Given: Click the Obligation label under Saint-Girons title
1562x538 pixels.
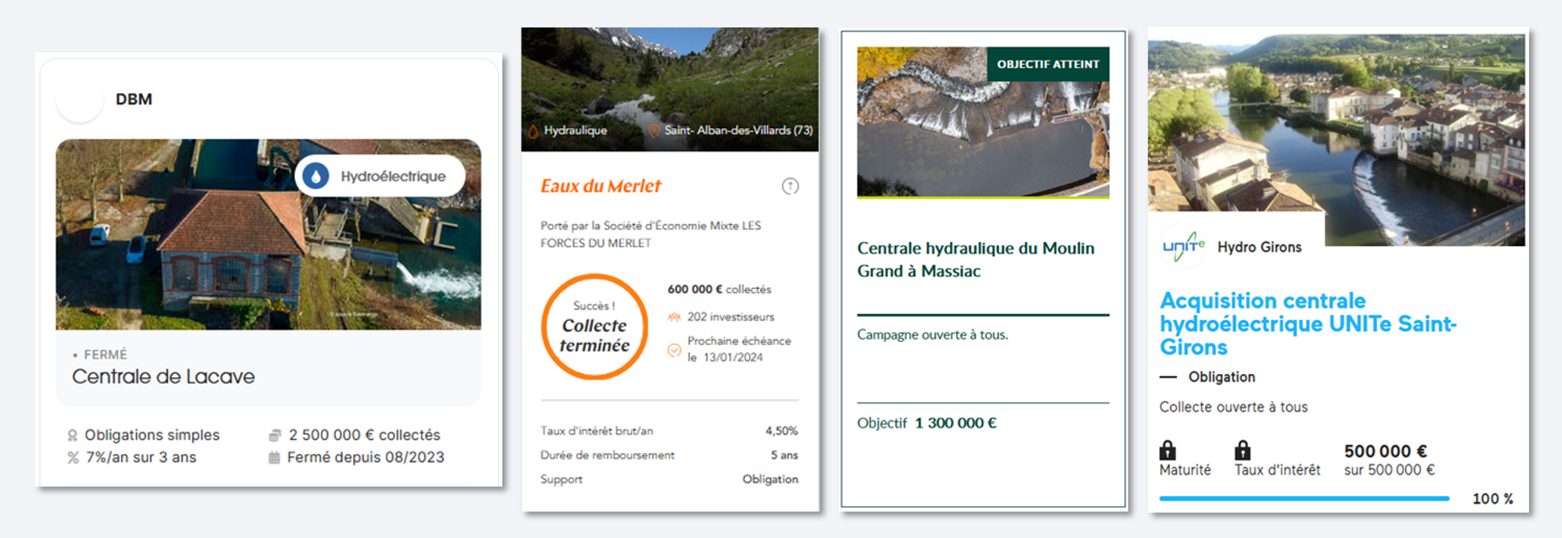Looking at the screenshot, I should [1221, 377].
